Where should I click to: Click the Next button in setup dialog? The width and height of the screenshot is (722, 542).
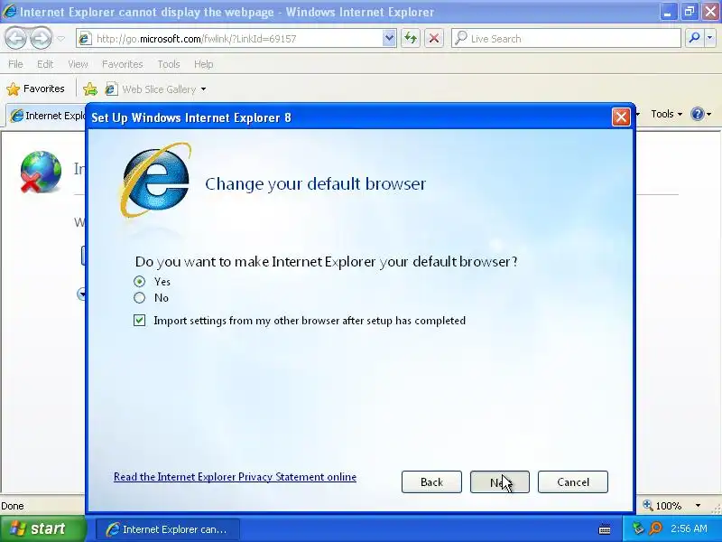(x=500, y=482)
